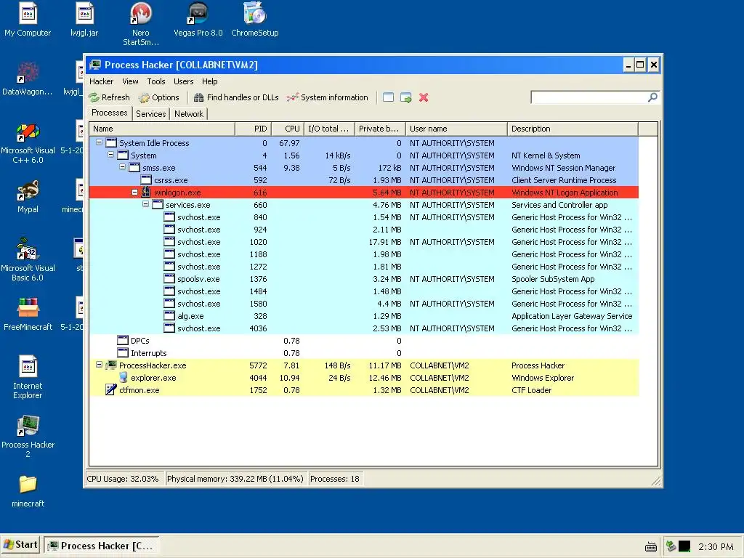Collapse the services.exe tree node

pos(145,204)
